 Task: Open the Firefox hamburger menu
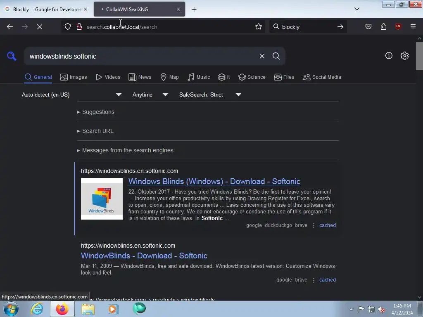pos(413,26)
